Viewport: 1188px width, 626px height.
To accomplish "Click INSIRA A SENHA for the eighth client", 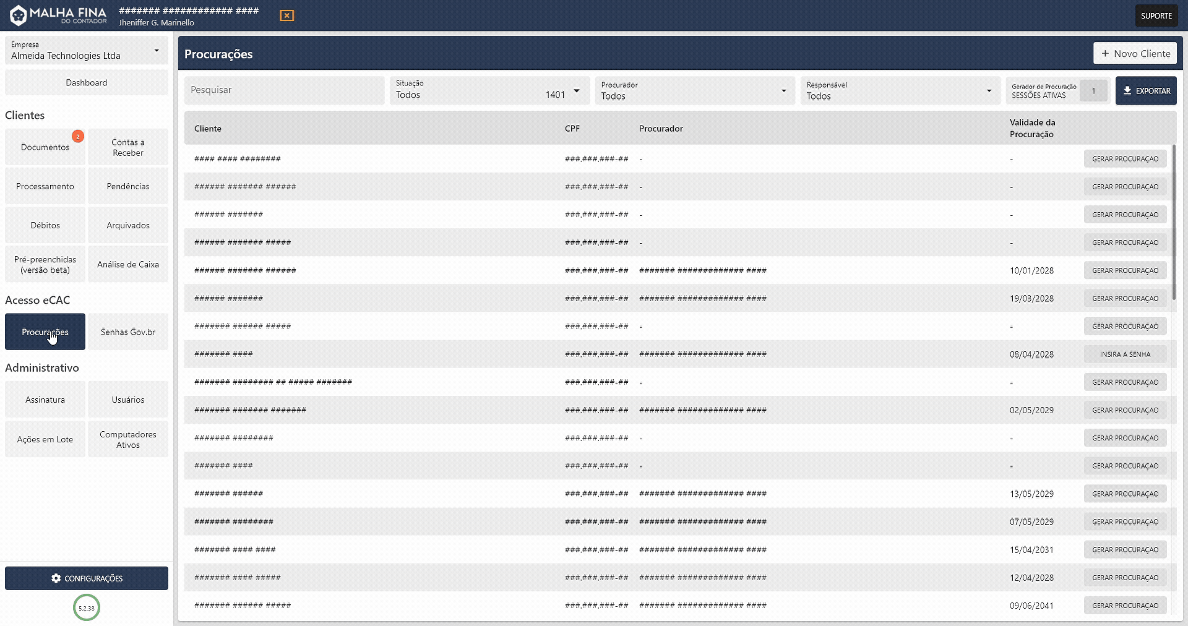I will pyautogui.click(x=1126, y=354).
